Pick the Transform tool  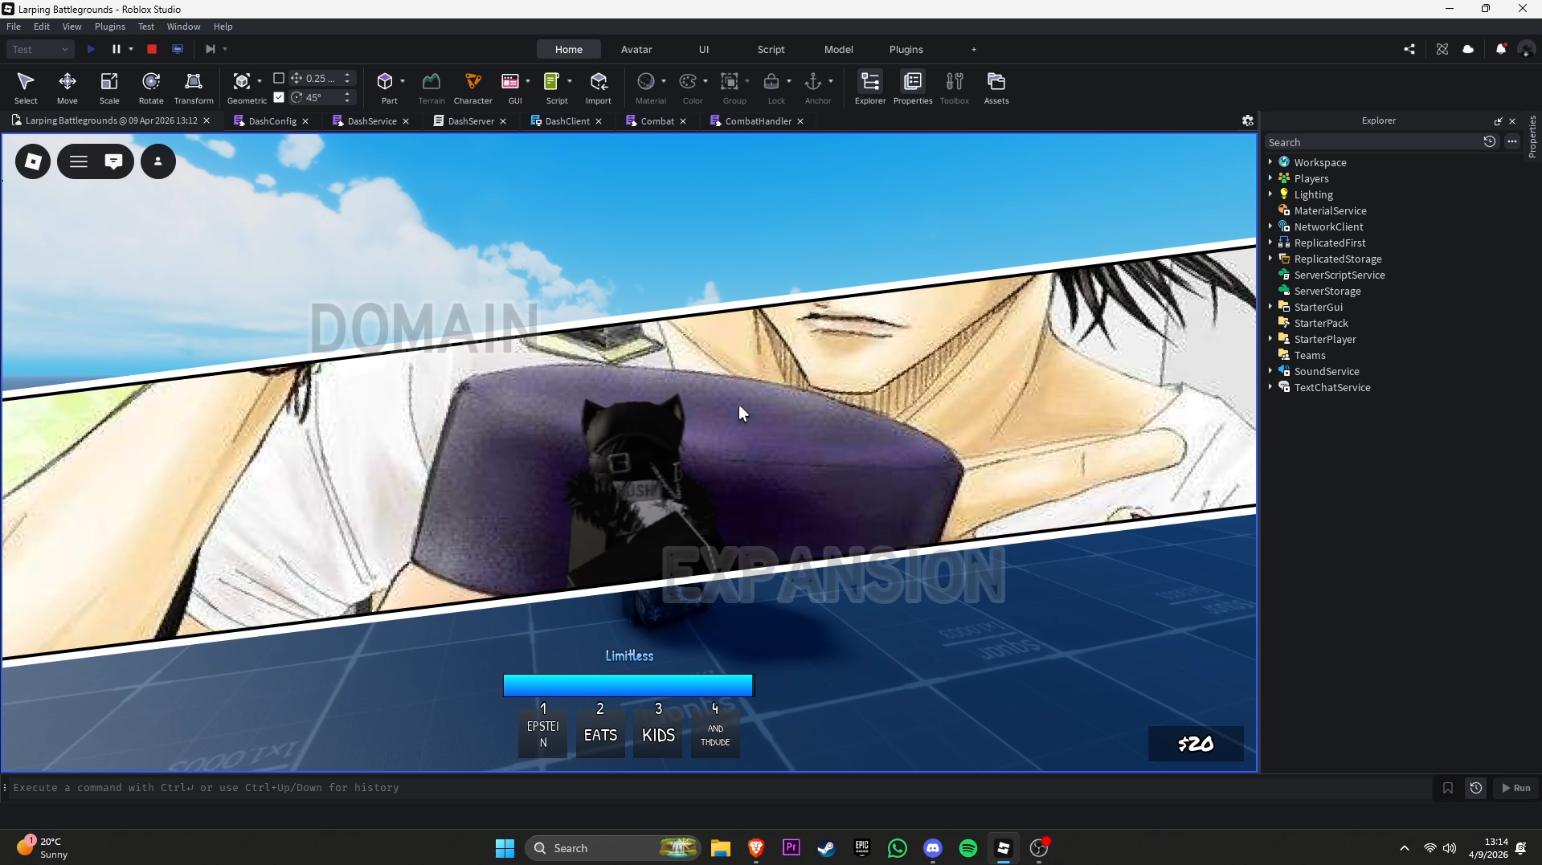point(194,88)
